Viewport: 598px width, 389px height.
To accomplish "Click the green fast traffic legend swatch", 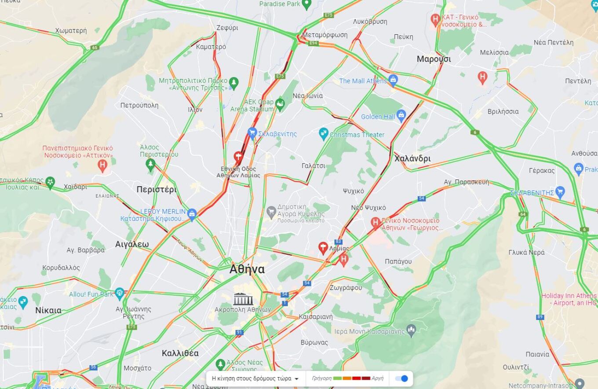I will [338, 378].
